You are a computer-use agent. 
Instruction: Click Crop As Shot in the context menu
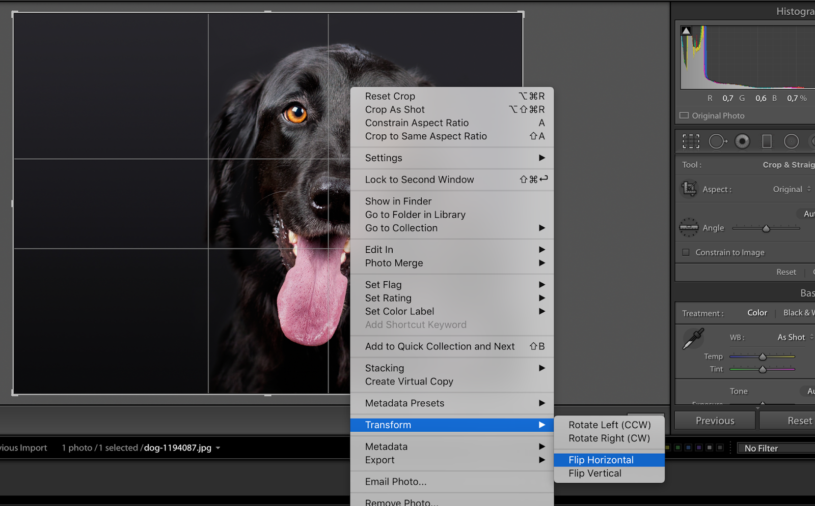[x=395, y=109]
